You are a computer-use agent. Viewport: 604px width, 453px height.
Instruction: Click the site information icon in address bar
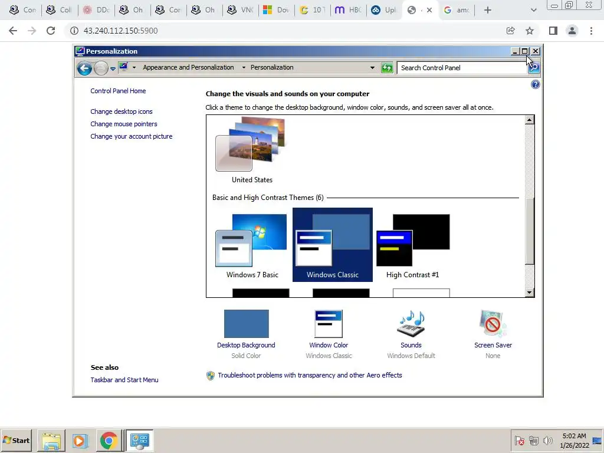click(x=74, y=31)
